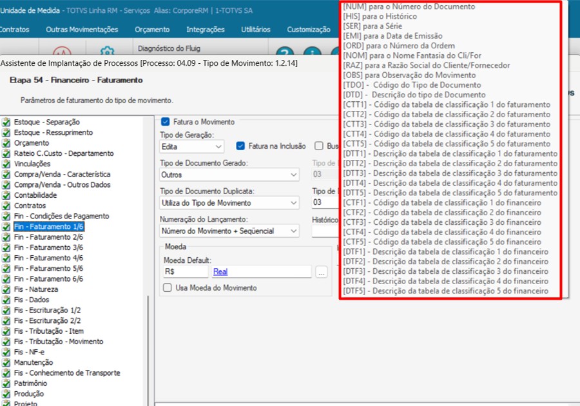Select Fin - Condições de Pagamento step
The image size is (580, 406).
pyautogui.click(x=61, y=216)
